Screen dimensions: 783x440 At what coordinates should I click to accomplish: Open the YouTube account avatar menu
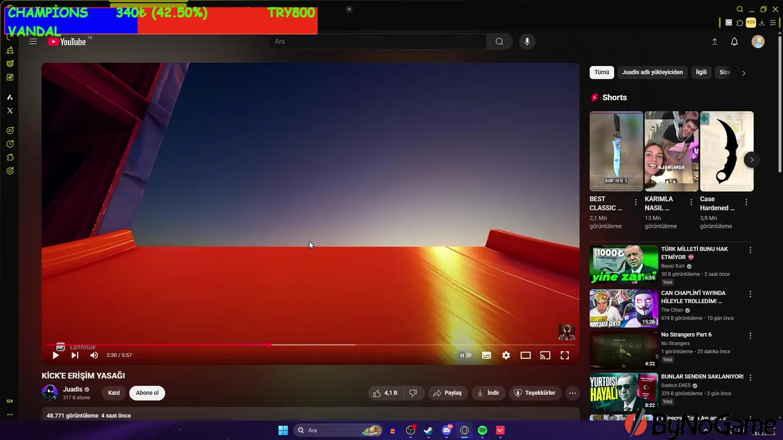(758, 42)
